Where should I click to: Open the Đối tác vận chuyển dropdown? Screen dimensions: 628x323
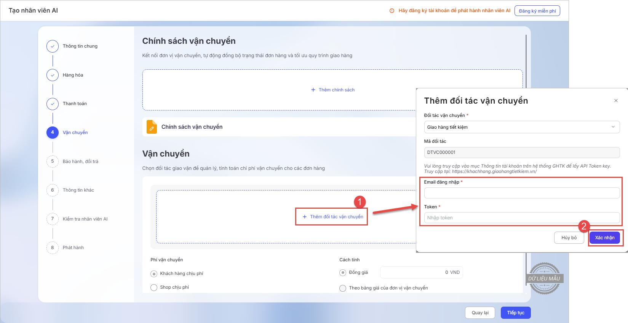pos(521,127)
